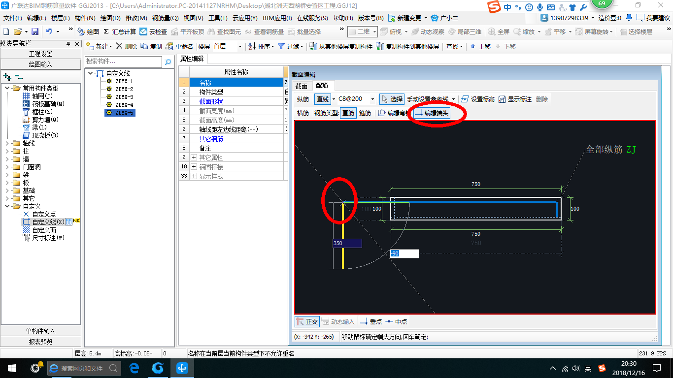Select the 箍筋 rebar type
The width and height of the screenshot is (673, 378).
click(x=365, y=113)
